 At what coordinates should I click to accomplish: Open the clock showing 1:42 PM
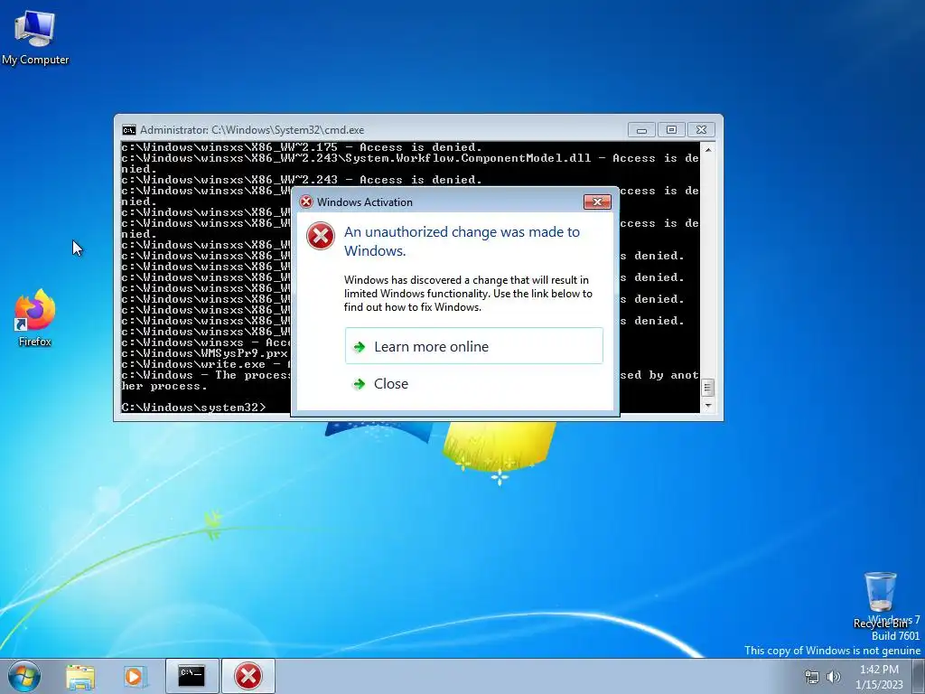pyautogui.click(x=879, y=670)
